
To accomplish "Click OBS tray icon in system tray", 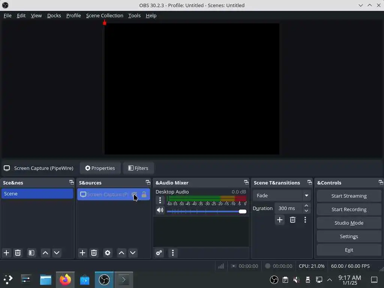I will point(274,279).
